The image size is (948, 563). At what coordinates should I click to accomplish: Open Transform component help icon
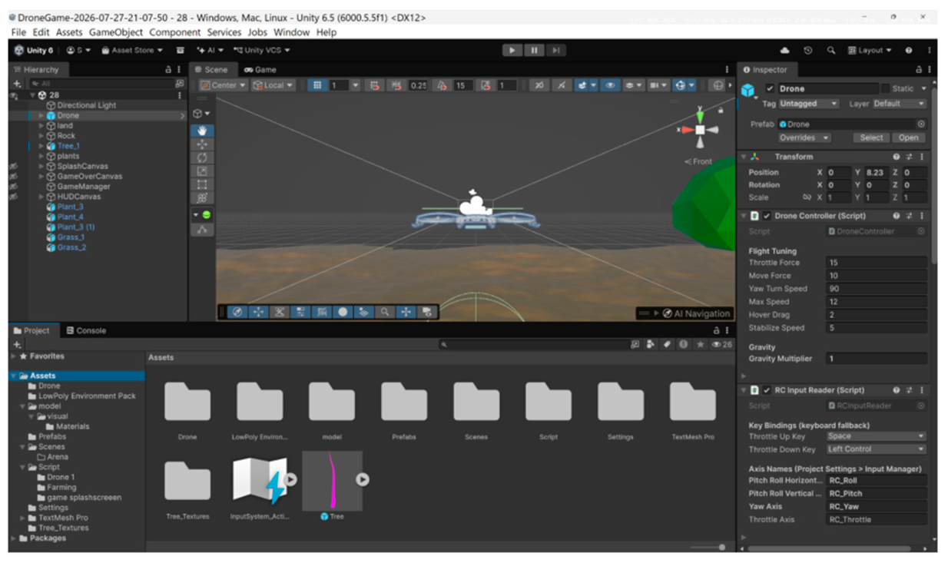[896, 157]
